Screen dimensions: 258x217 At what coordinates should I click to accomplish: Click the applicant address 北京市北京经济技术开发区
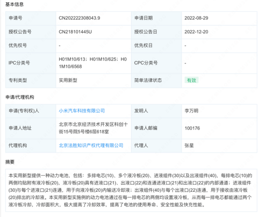[x=93, y=128]
